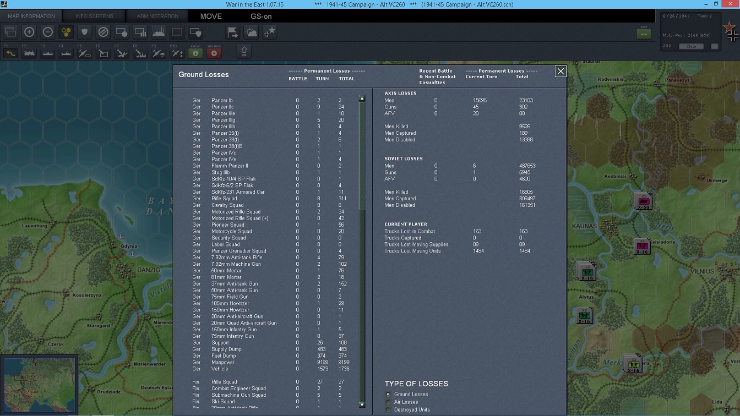Select F8 bomb city mode icon
This screenshot has width=740, height=416.
click(x=140, y=53)
